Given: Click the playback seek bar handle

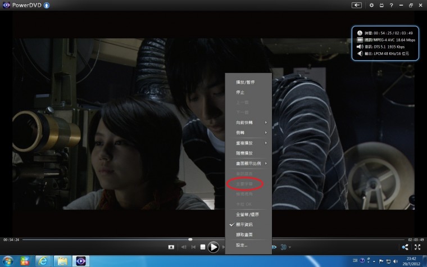Looking at the screenshot, I should point(190,239).
